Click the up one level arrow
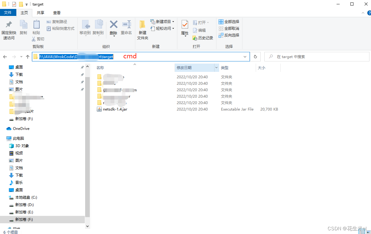The height and width of the screenshot is (234, 371). [x=28, y=57]
